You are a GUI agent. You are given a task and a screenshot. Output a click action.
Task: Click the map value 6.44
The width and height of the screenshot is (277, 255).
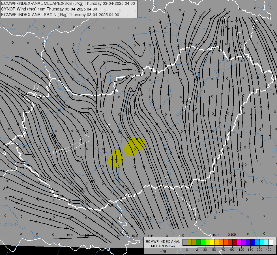pyautogui.click(x=151, y=236)
